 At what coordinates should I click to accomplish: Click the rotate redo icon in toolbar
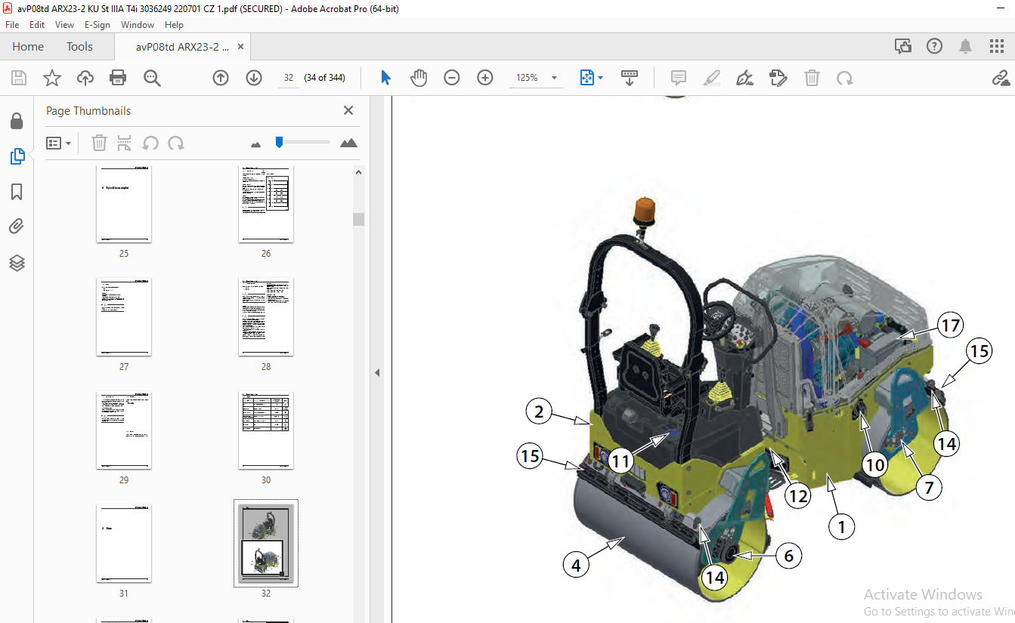(x=845, y=78)
